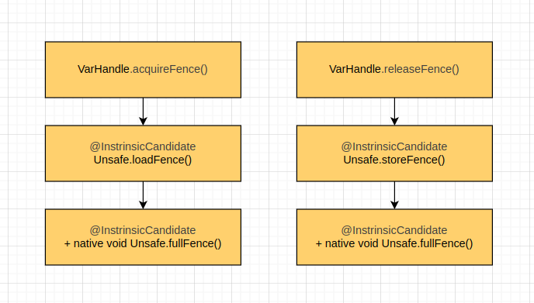Select the fullFence box under loadFence
The image size is (534, 303).
pos(143,237)
